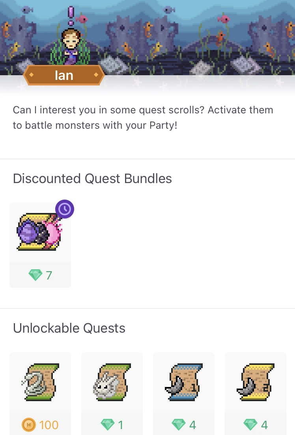The height and width of the screenshot is (435, 295).
Task: Click the 100 gold price label
Action: [x=49, y=425]
